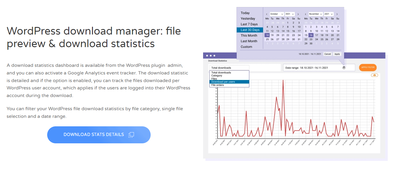Click the Date range input field
Viewport: 393px width, 170px height.
coord(319,68)
